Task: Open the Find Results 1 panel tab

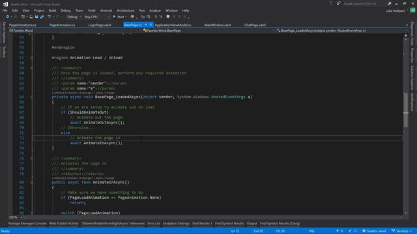Action: pyautogui.click(x=203, y=224)
